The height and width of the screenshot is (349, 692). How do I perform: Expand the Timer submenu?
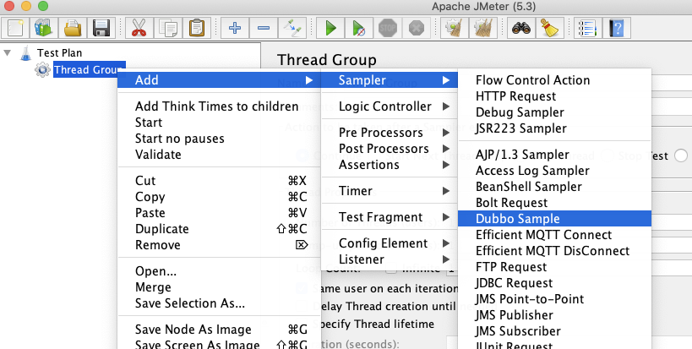click(x=390, y=191)
